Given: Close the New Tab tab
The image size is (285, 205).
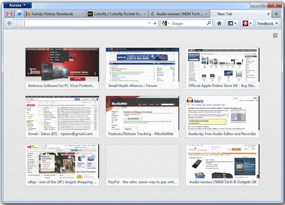Looking at the screenshot, I should 268,14.
